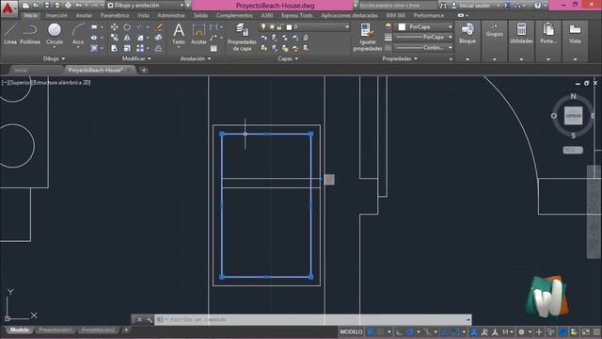Open the Dibujo y anotación workspace dropdown

tap(145, 6)
